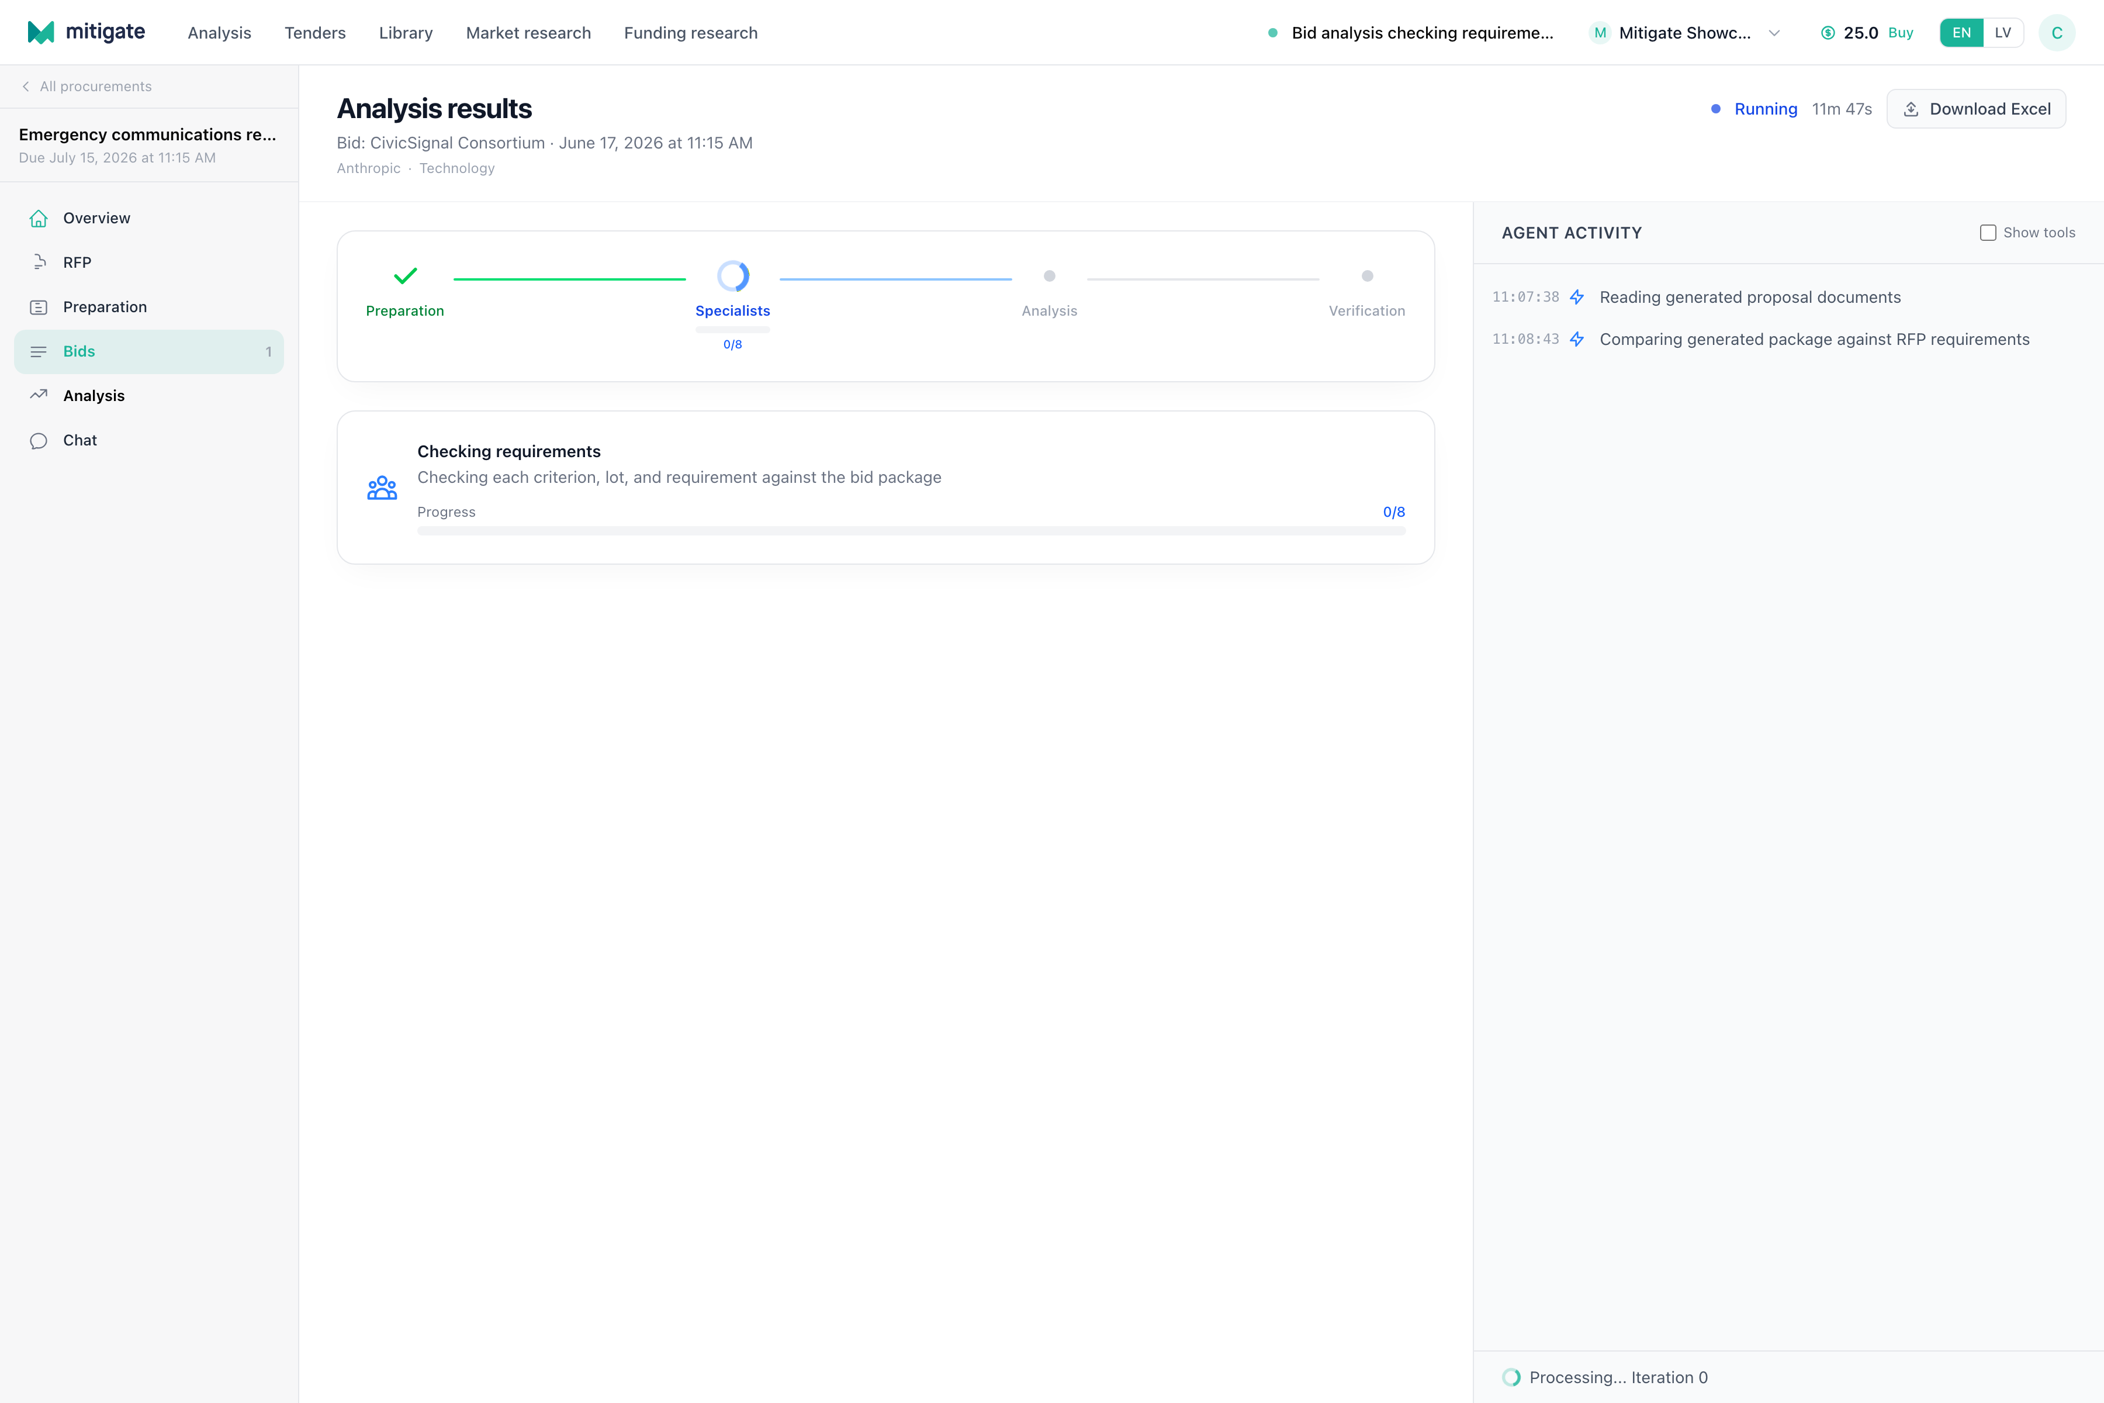Click the upload icon in Download Excel
Viewport: 2104px width, 1403px height.
(1911, 109)
